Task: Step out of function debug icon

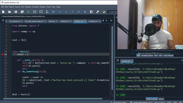Action: [72, 12]
